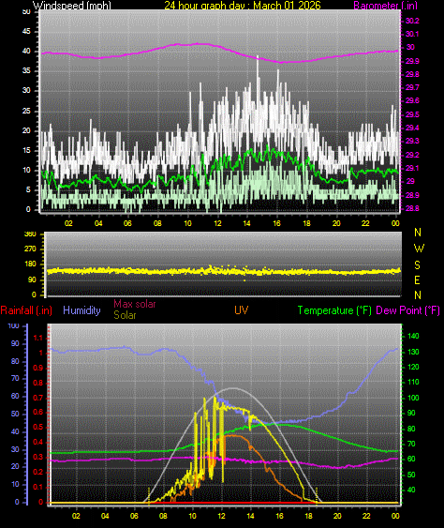Screen dimensions: 444x528
Task: Select the "S" compass direction label
Action: point(418,265)
